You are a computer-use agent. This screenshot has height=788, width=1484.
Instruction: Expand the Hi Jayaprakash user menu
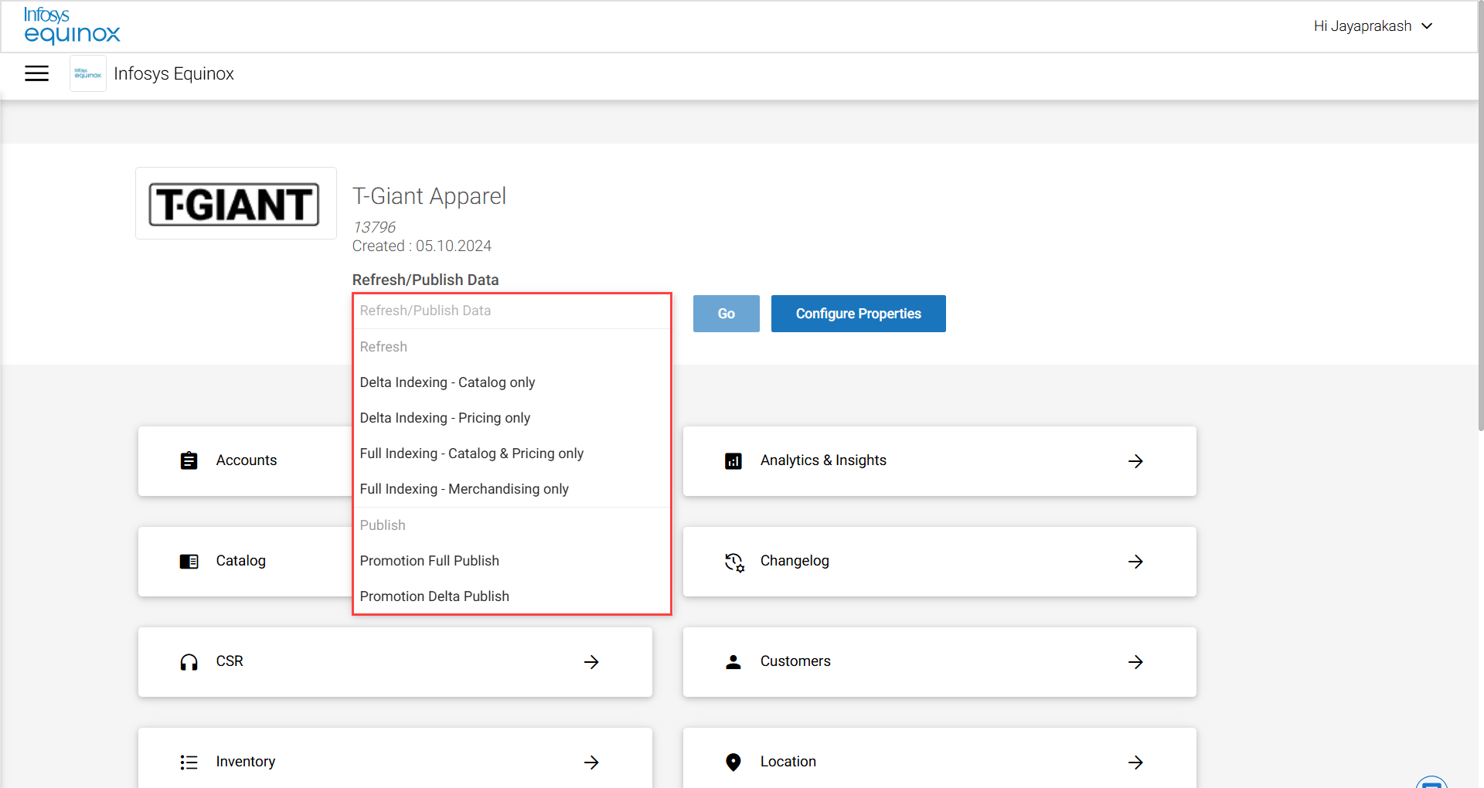point(1373,26)
